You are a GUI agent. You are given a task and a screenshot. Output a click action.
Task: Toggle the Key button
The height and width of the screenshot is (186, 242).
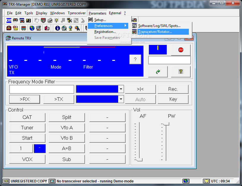coord(173,99)
